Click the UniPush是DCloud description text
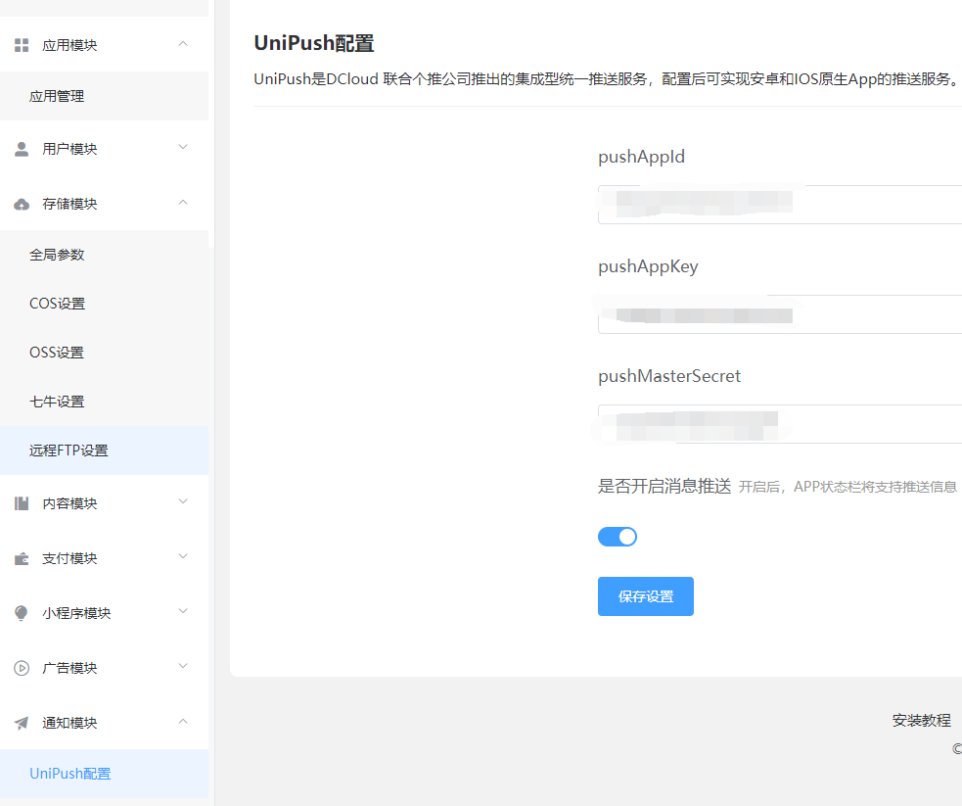This screenshot has height=806, width=962. [x=606, y=79]
